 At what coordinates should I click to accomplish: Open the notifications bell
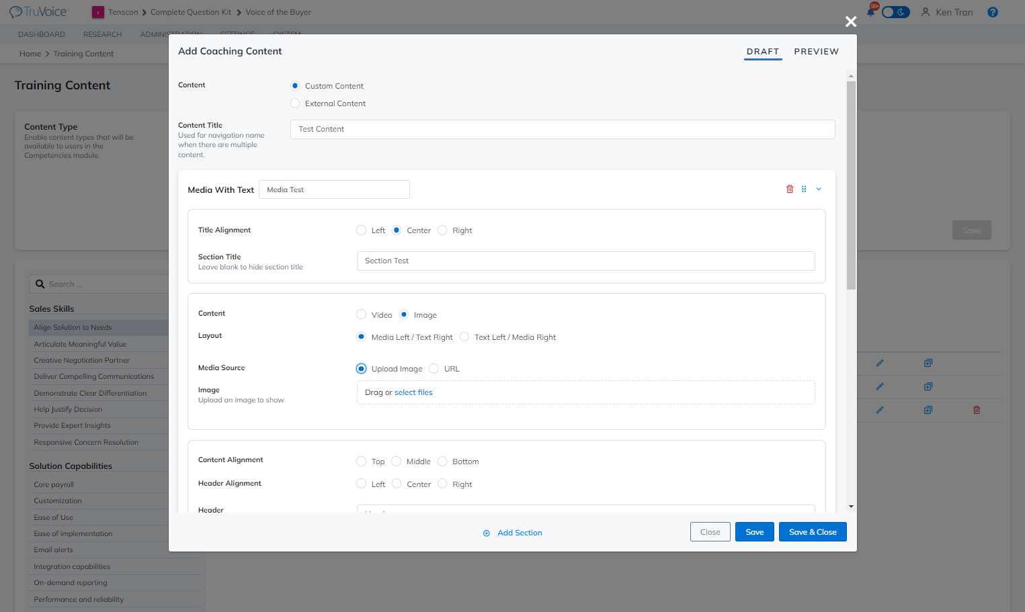(871, 12)
